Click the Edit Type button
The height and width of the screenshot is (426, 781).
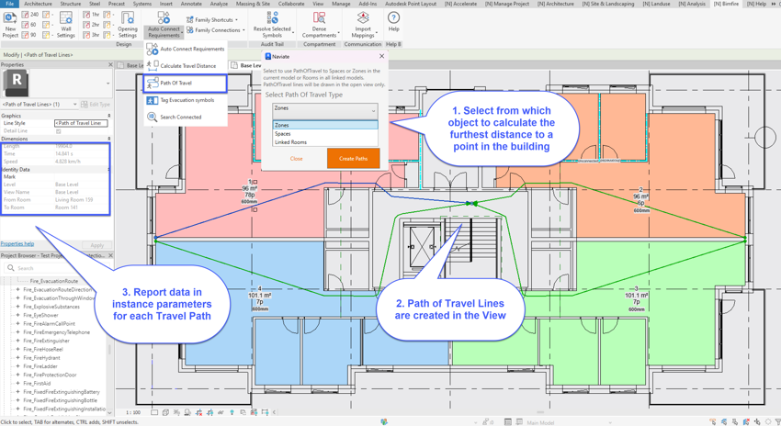[96, 105]
